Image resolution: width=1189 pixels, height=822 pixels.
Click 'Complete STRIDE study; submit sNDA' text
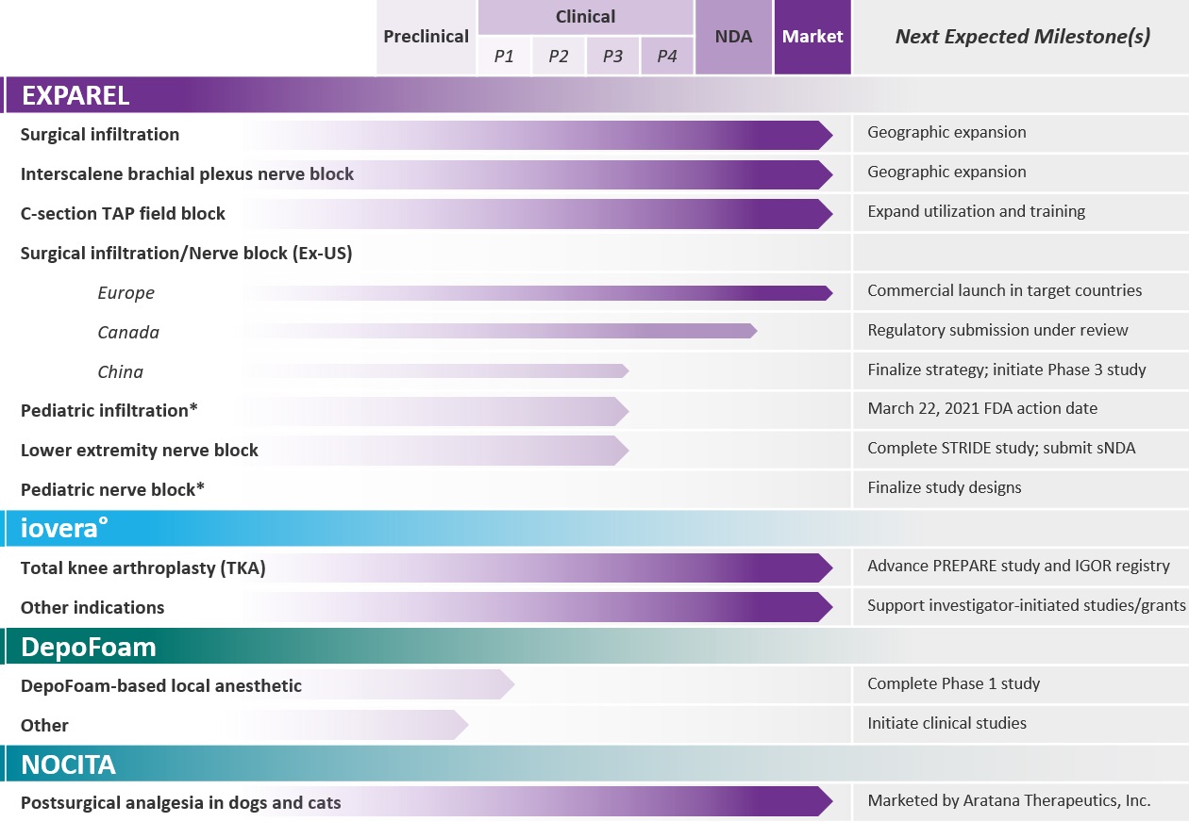click(1001, 449)
